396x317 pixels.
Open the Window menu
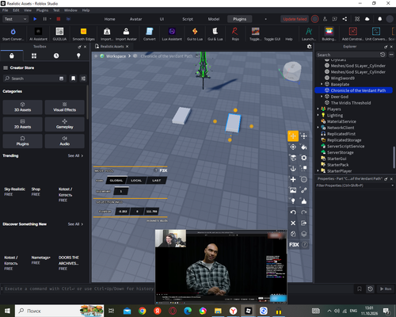coord(70,10)
